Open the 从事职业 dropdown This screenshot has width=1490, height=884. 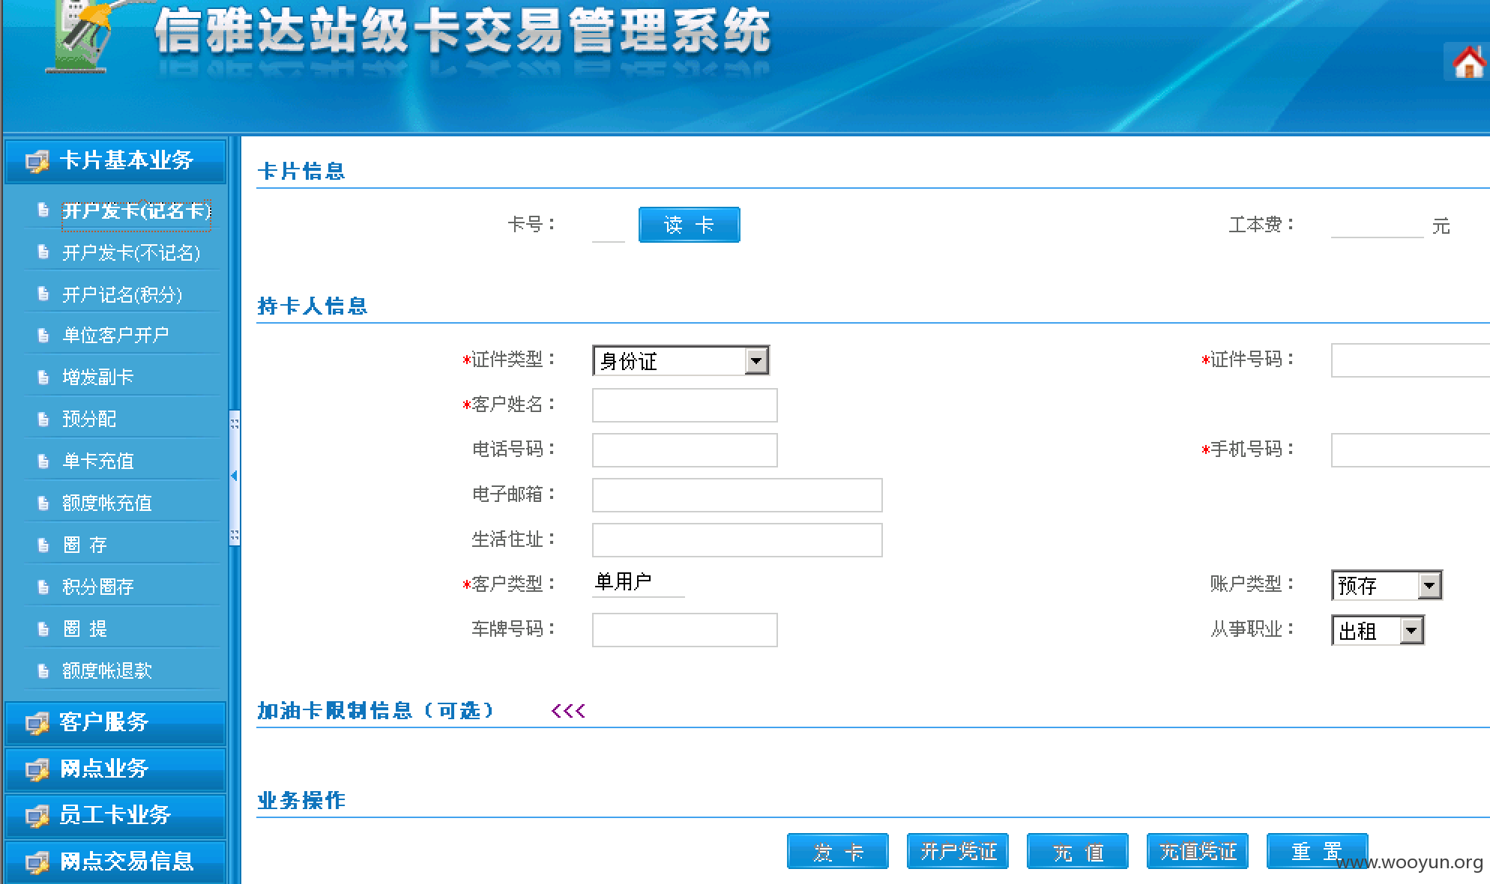click(x=1378, y=630)
